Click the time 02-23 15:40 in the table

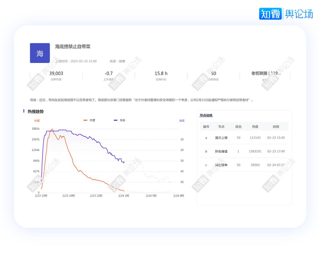point(276,138)
